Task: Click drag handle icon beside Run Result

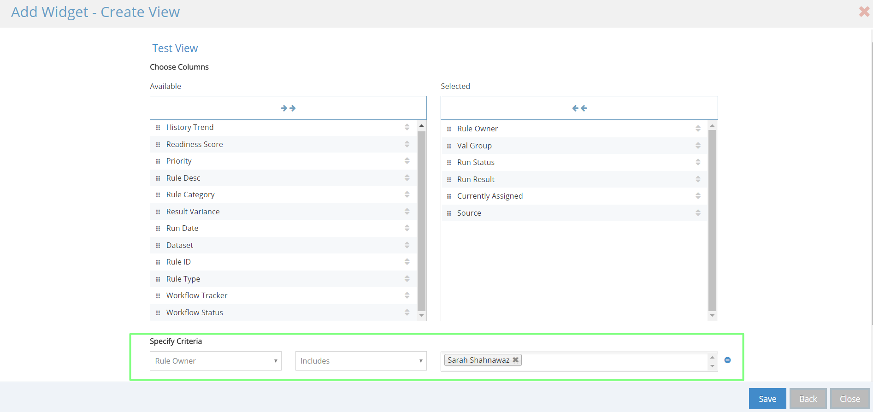Action: [x=449, y=180]
